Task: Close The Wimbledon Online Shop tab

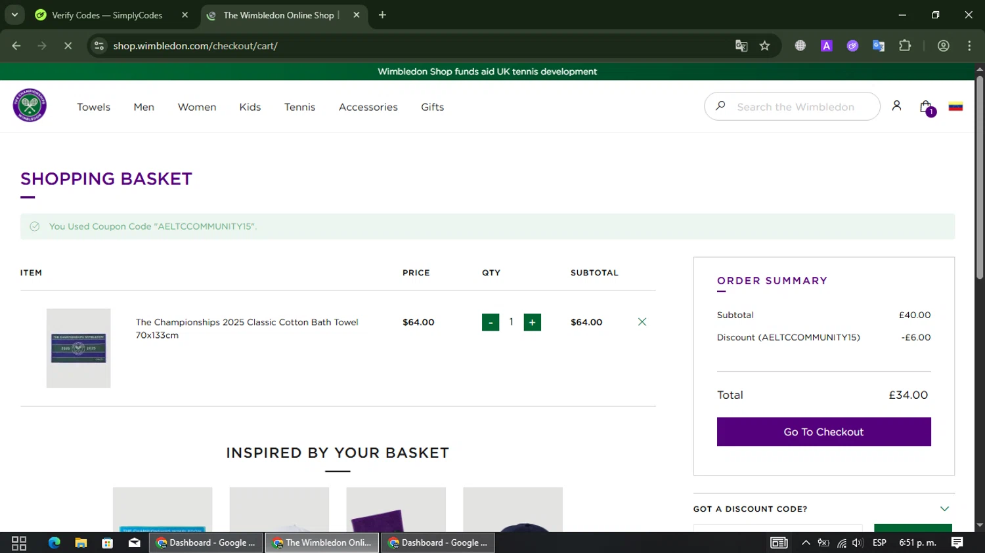Action: coord(357,14)
